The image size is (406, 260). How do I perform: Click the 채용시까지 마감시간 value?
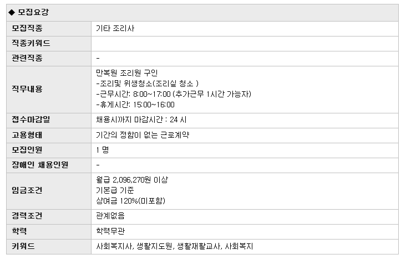[x=141, y=119]
